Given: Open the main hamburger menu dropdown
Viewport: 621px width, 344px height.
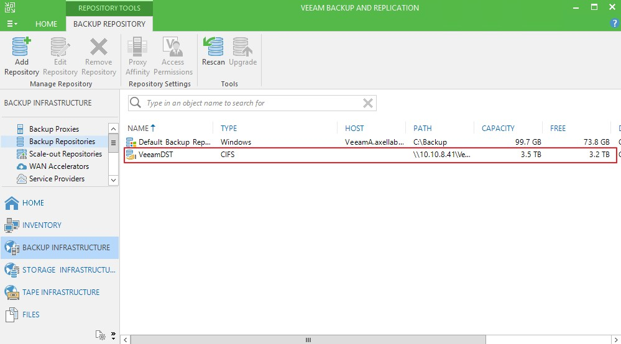Looking at the screenshot, I should pos(12,24).
